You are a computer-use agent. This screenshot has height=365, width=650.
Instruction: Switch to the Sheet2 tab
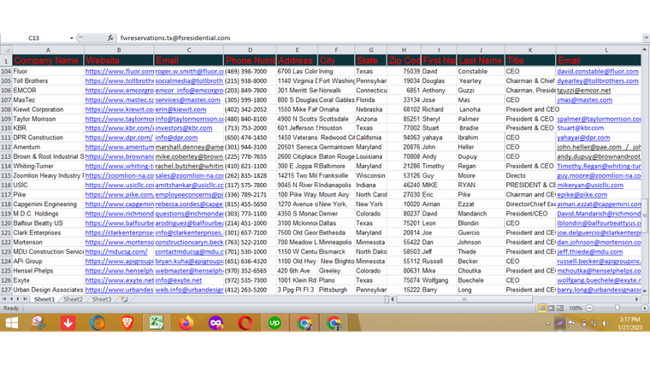73,300
